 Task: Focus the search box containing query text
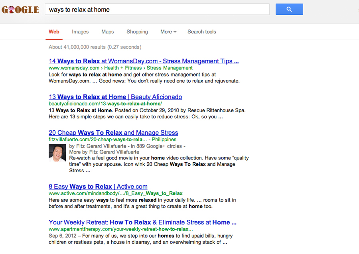[x=157, y=10]
